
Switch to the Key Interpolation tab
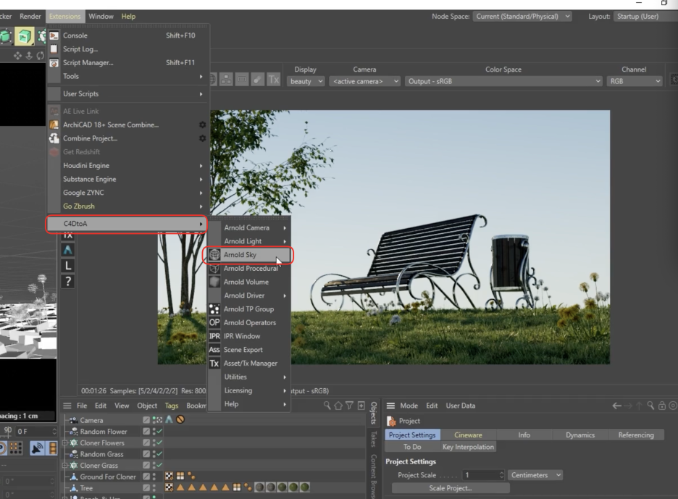coord(468,447)
